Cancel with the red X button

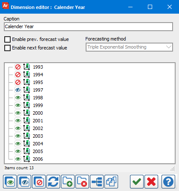click(x=151, y=182)
